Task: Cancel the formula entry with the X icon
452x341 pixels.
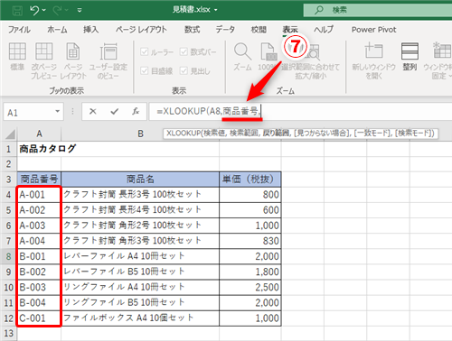Action: tap(93, 112)
